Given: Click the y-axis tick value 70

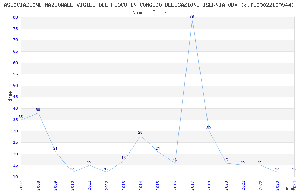Looking at the screenshot, I should click(15, 40).
